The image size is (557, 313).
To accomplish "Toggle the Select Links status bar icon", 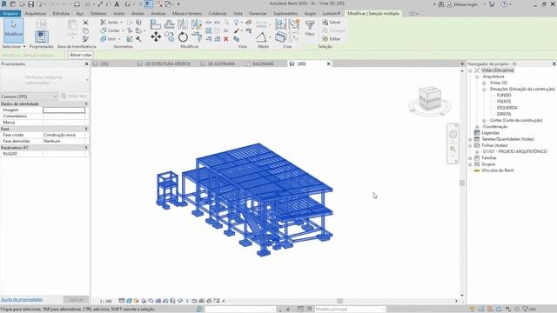I will (472, 310).
